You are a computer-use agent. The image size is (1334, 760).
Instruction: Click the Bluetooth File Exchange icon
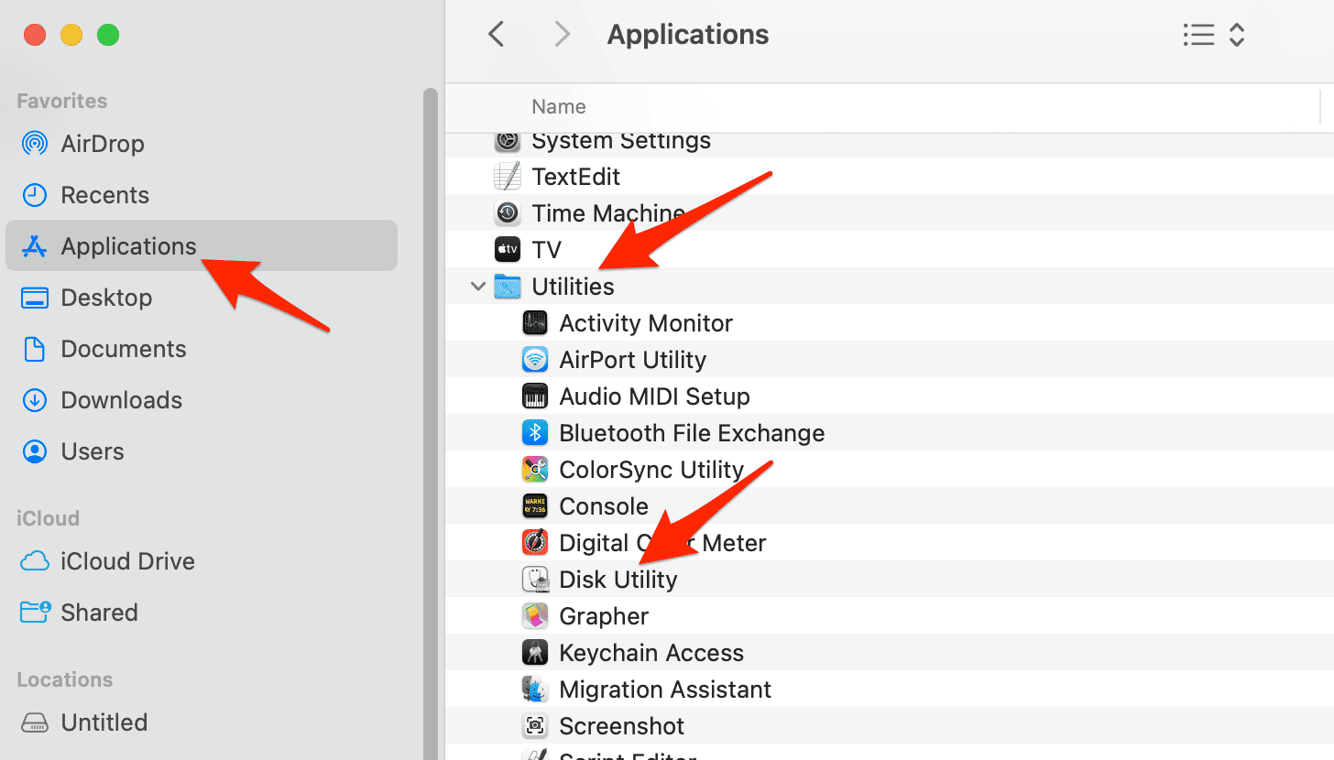(534, 433)
